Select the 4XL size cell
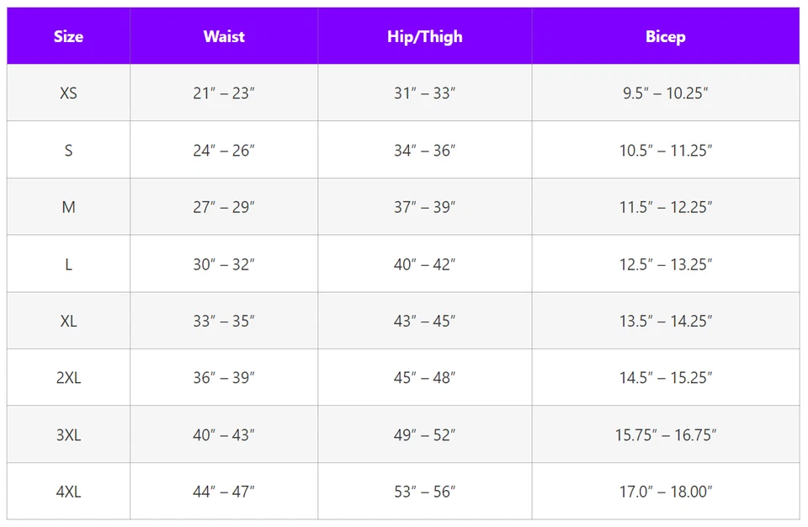 [x=68, y=492]
